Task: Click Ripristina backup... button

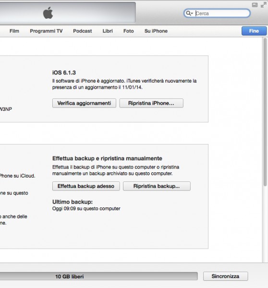Action: click(157, 186)
